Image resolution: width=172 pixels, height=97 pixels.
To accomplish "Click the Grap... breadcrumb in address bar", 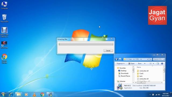I will (130, 59).
